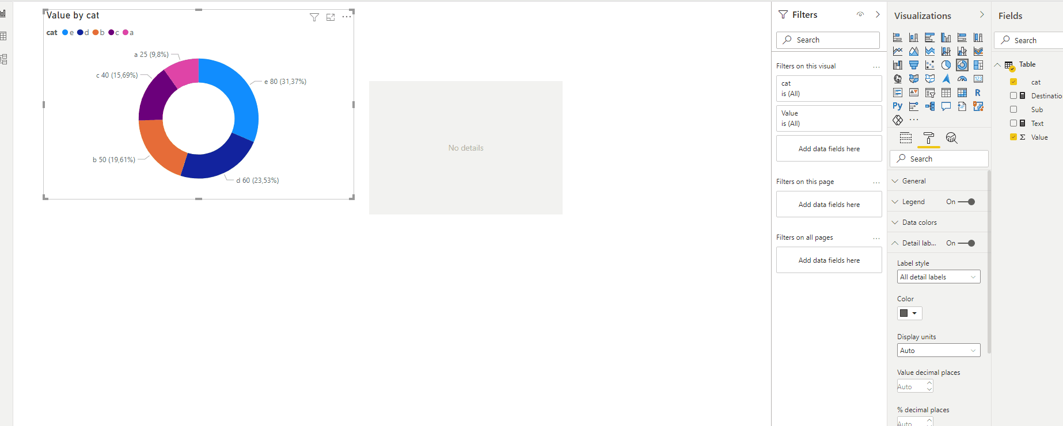Insert a Python visual
1063x426 pixels.
[x=898, y=106]
